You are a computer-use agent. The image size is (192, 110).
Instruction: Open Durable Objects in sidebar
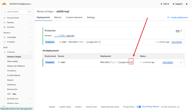(x=14, y=75)
